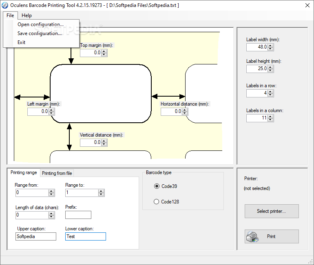Switch to the Printing range tab
The height and width of the screenshot is (265, 314).
click(x=24, y=172)
